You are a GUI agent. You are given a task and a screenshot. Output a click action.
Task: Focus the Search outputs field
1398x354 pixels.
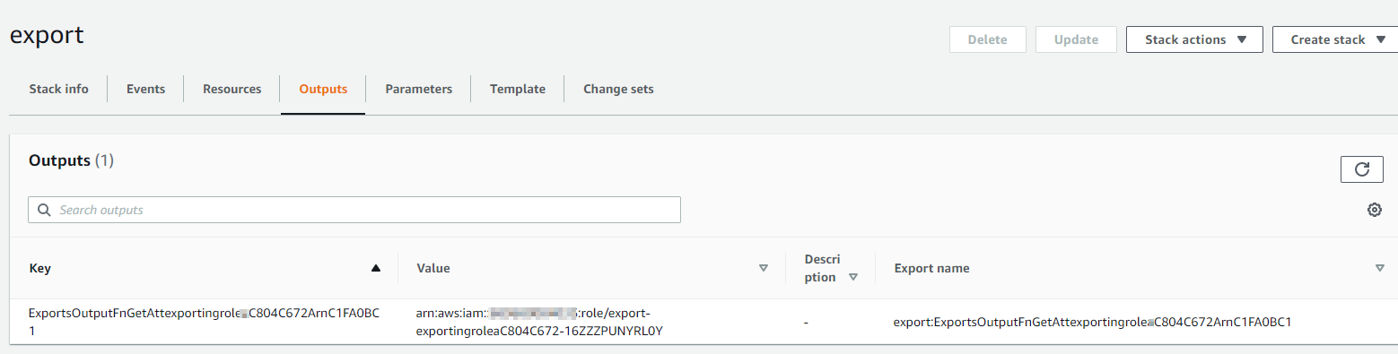(354, 210)
